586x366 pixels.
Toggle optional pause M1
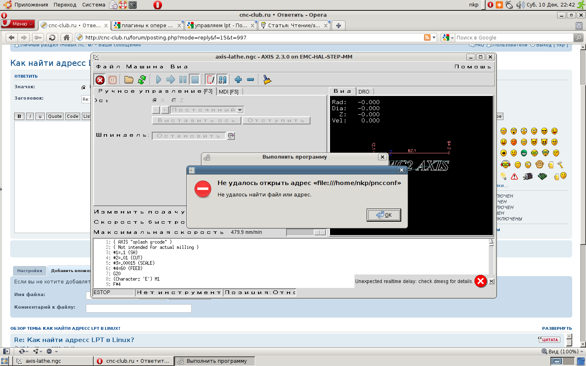222,80
